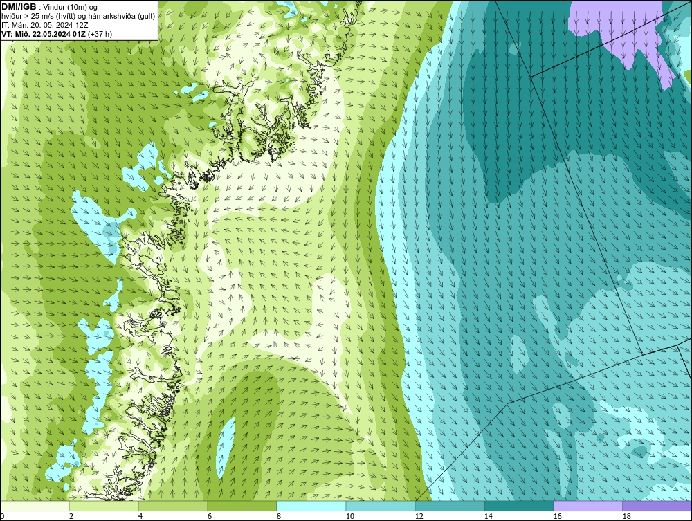
Task: Click the 10–12 m/s turquoise legend swatch
Action: (x=381, y=506)
